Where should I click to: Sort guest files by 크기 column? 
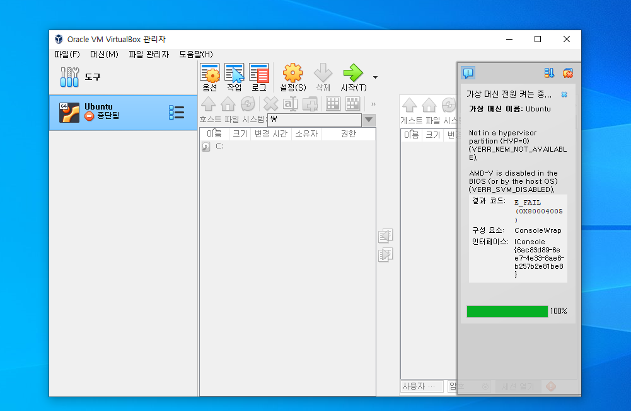click(x=432, y=135)
